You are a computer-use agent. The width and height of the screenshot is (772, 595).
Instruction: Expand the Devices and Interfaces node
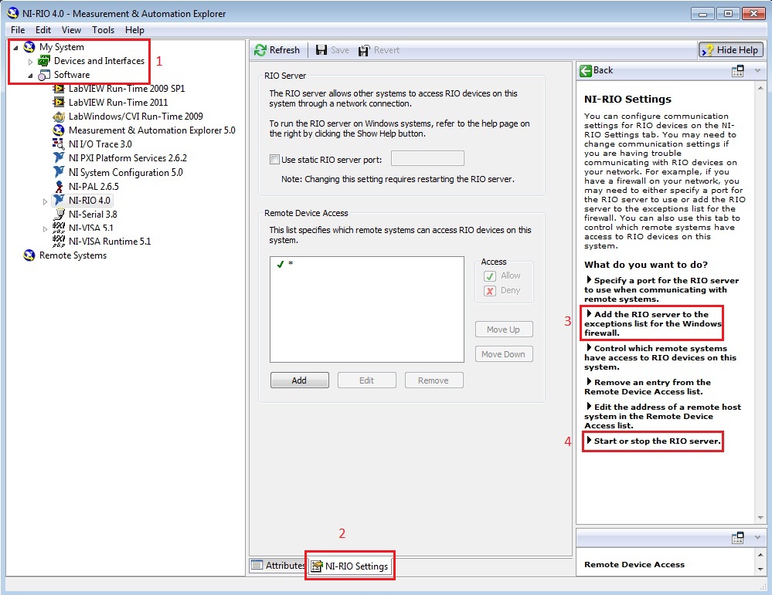pyautogui.click(x=31, y=62)
